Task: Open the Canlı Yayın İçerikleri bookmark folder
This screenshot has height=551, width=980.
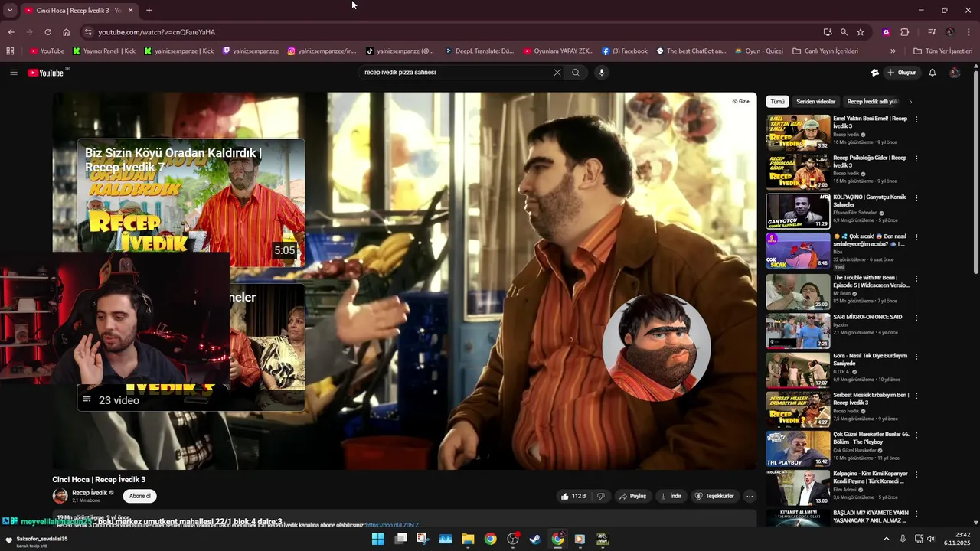Action: [825, 51]
